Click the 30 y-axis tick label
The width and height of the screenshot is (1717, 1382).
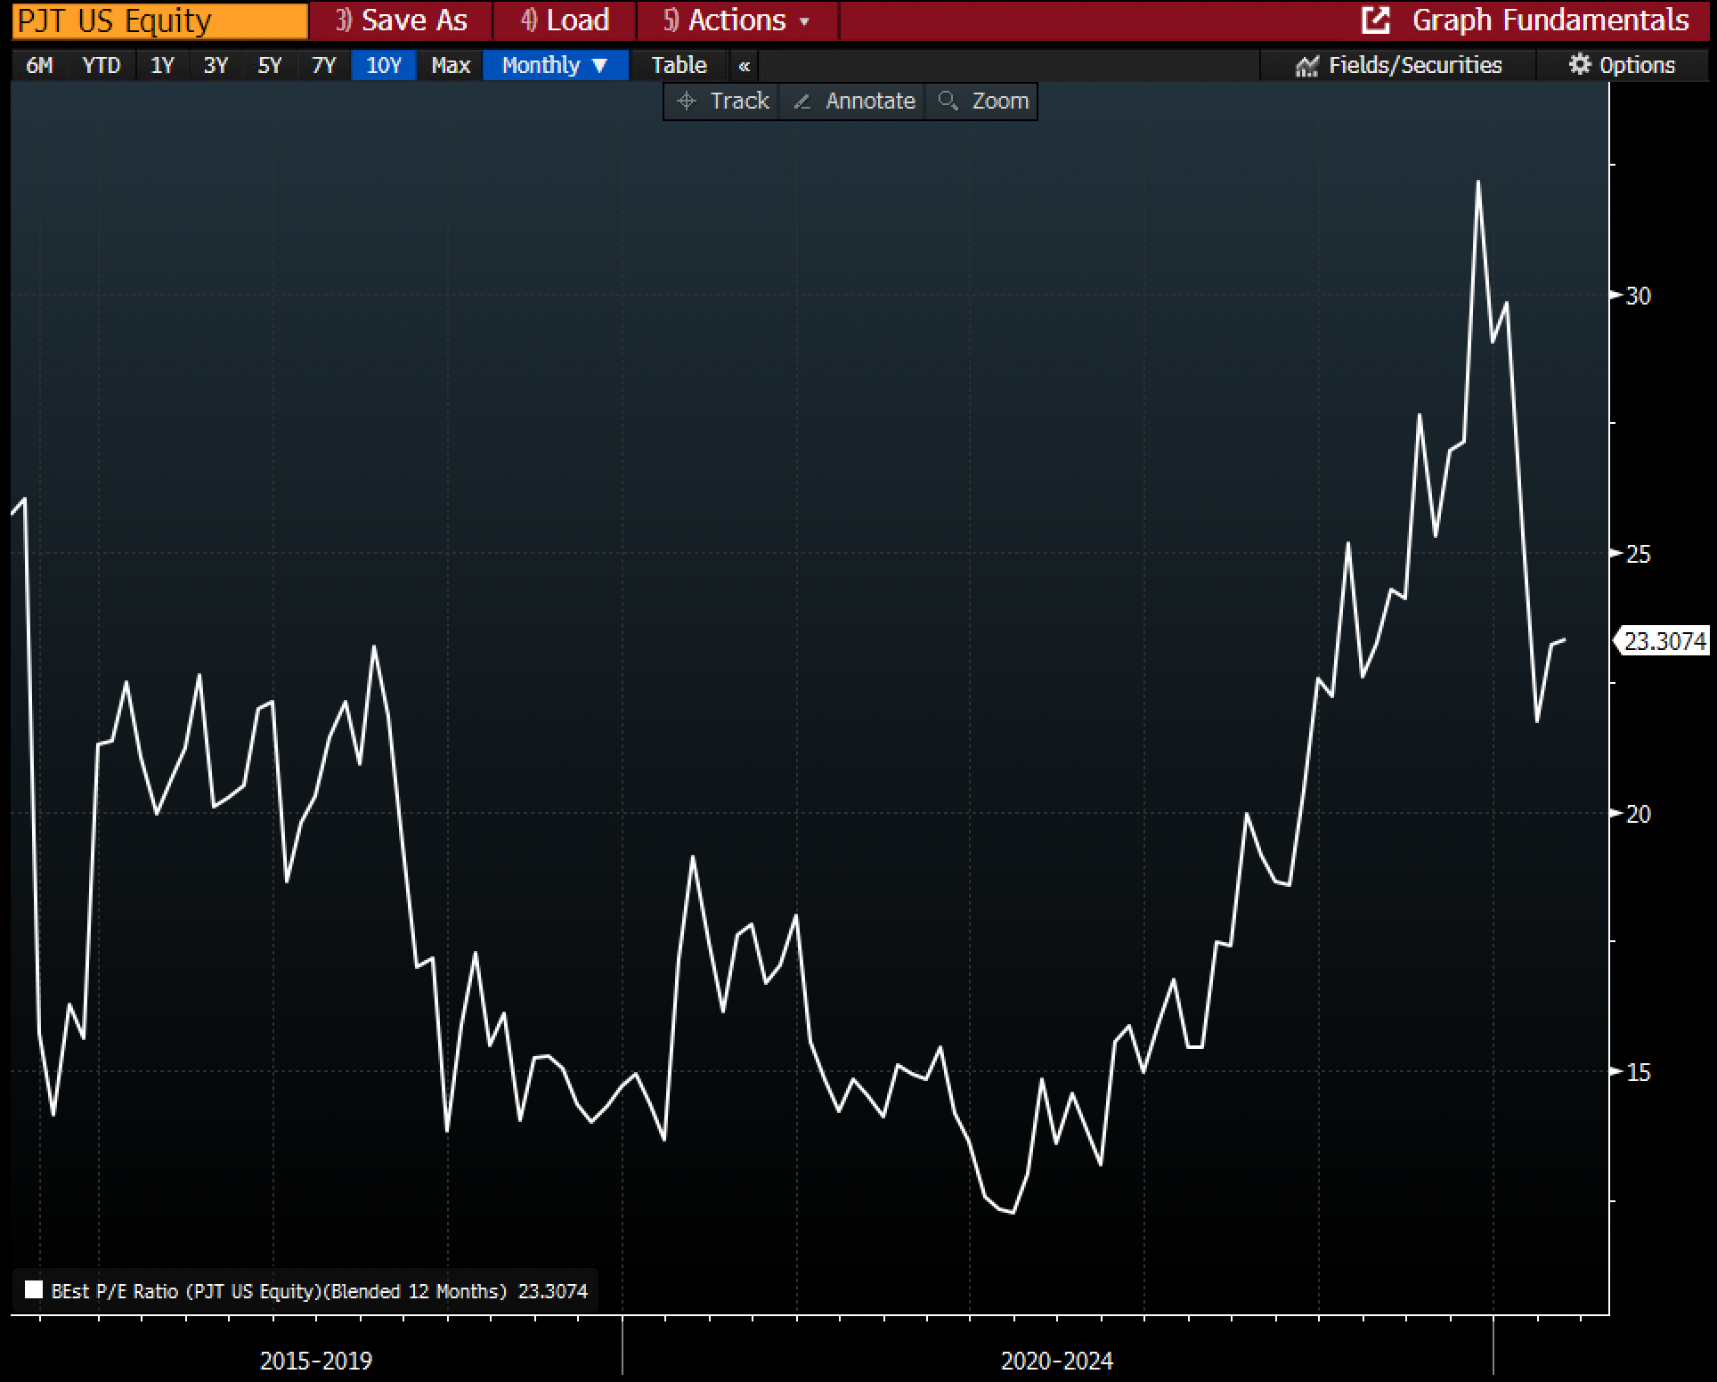tap(1638, 296)
